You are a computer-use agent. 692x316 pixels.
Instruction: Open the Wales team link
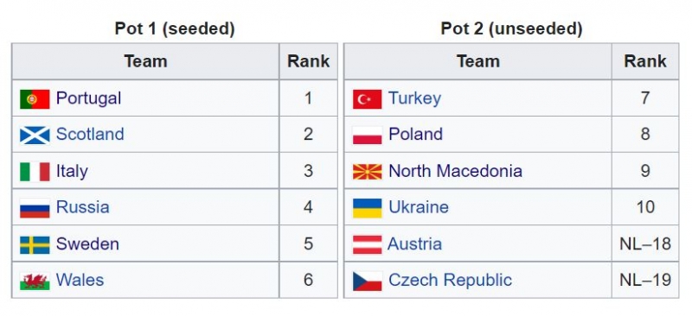pyautogui.click(x=80, y=280)
